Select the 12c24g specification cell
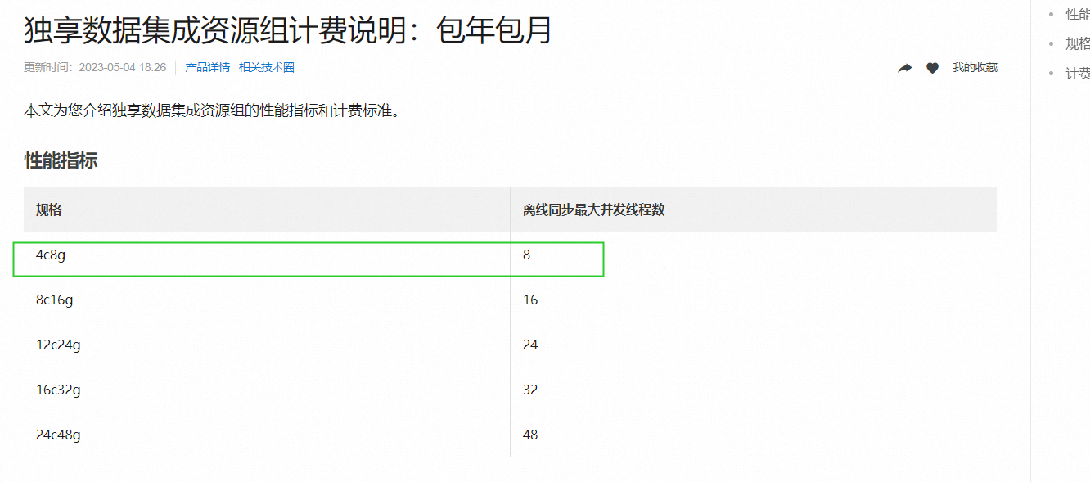Screen dimensions: 1090x482 click(x=58, y=345)
